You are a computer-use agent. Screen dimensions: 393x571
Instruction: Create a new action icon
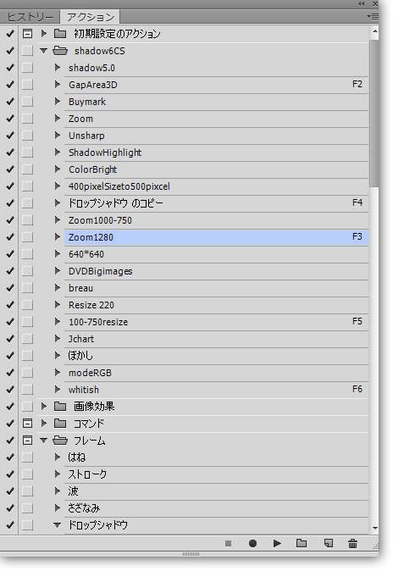329,544
